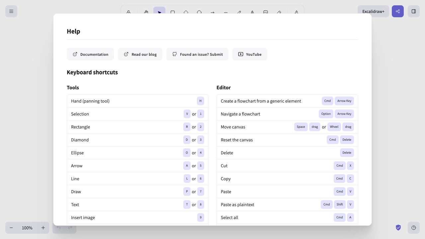Click the Arrow shortcut row label
Screen dimensions: 425x239
(x=77, y=166)
